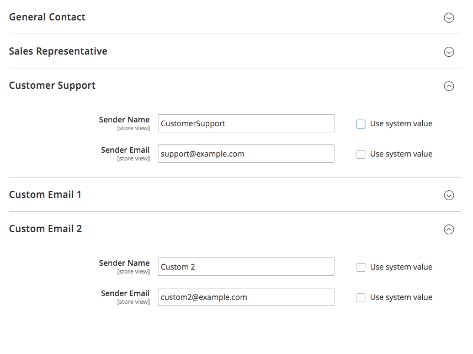The width and height of the screenshot is (473, 354).
Task: Click the Custom Email 2 heading
Action: pyautogui.click(x=46, y=229)
